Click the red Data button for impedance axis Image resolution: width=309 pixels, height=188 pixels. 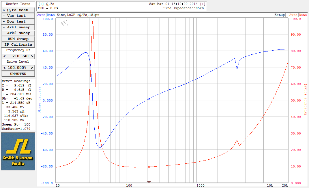coord(303,15)
